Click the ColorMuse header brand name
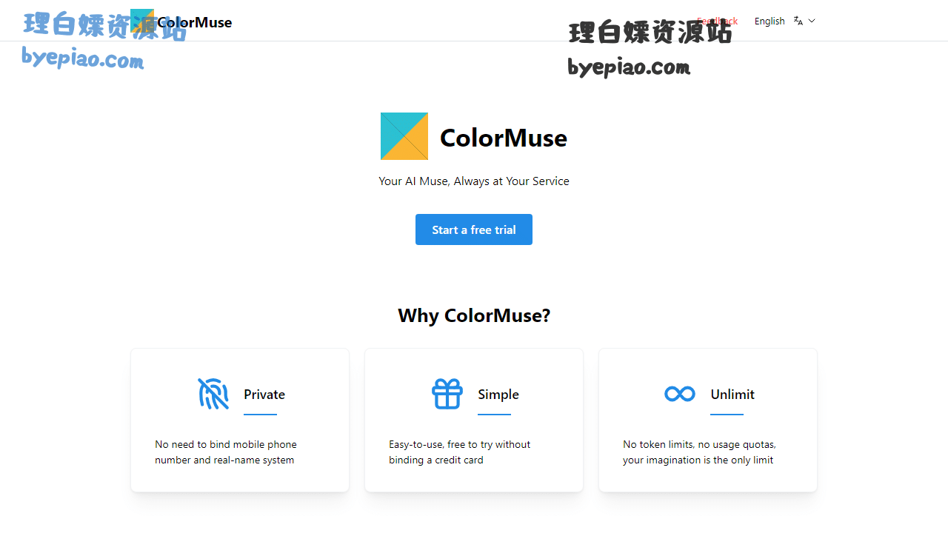The height and width of the screenshot is (533, 948). pyautogui.click(x=194, y=22)
